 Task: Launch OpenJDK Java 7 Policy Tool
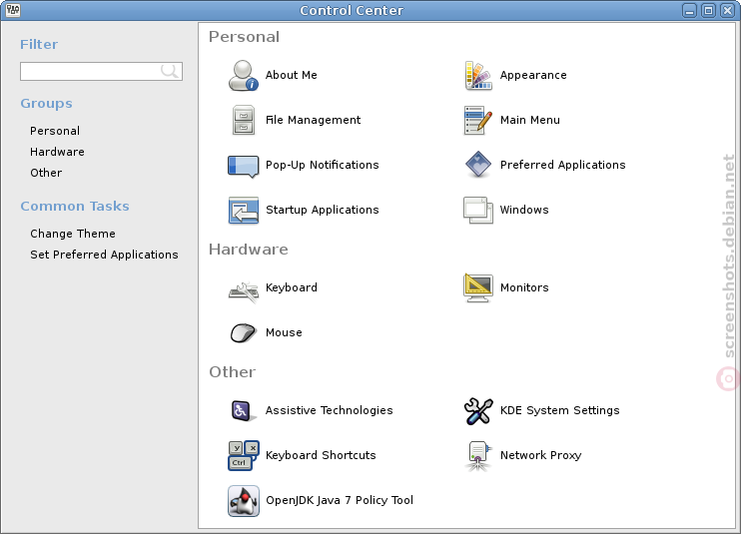(x=244, y=500)
